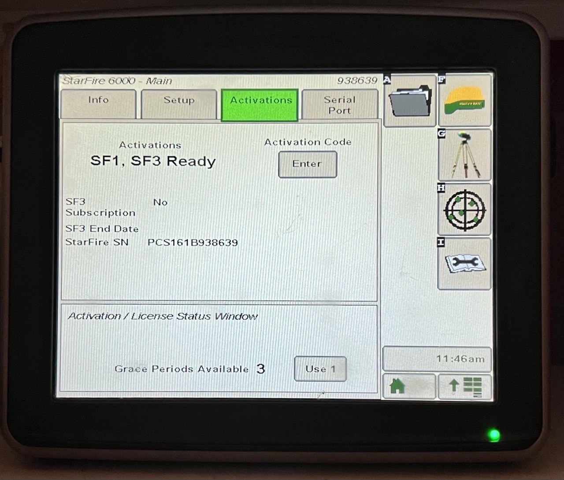Go to the home screen icon

pyautogui.click(x=409, y=386)
